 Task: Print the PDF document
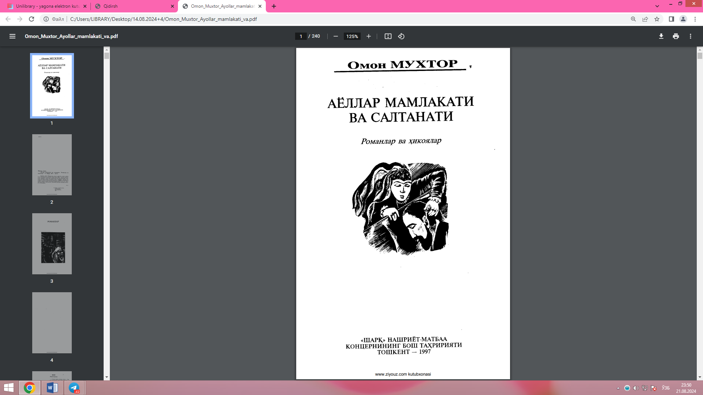[x=676, y=36]
